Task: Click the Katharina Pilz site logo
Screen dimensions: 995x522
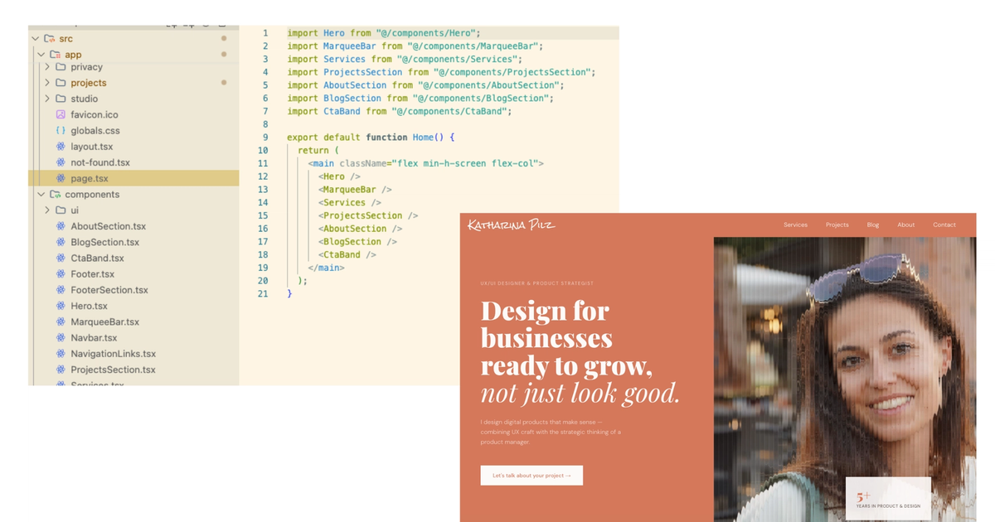Action: 511,225
